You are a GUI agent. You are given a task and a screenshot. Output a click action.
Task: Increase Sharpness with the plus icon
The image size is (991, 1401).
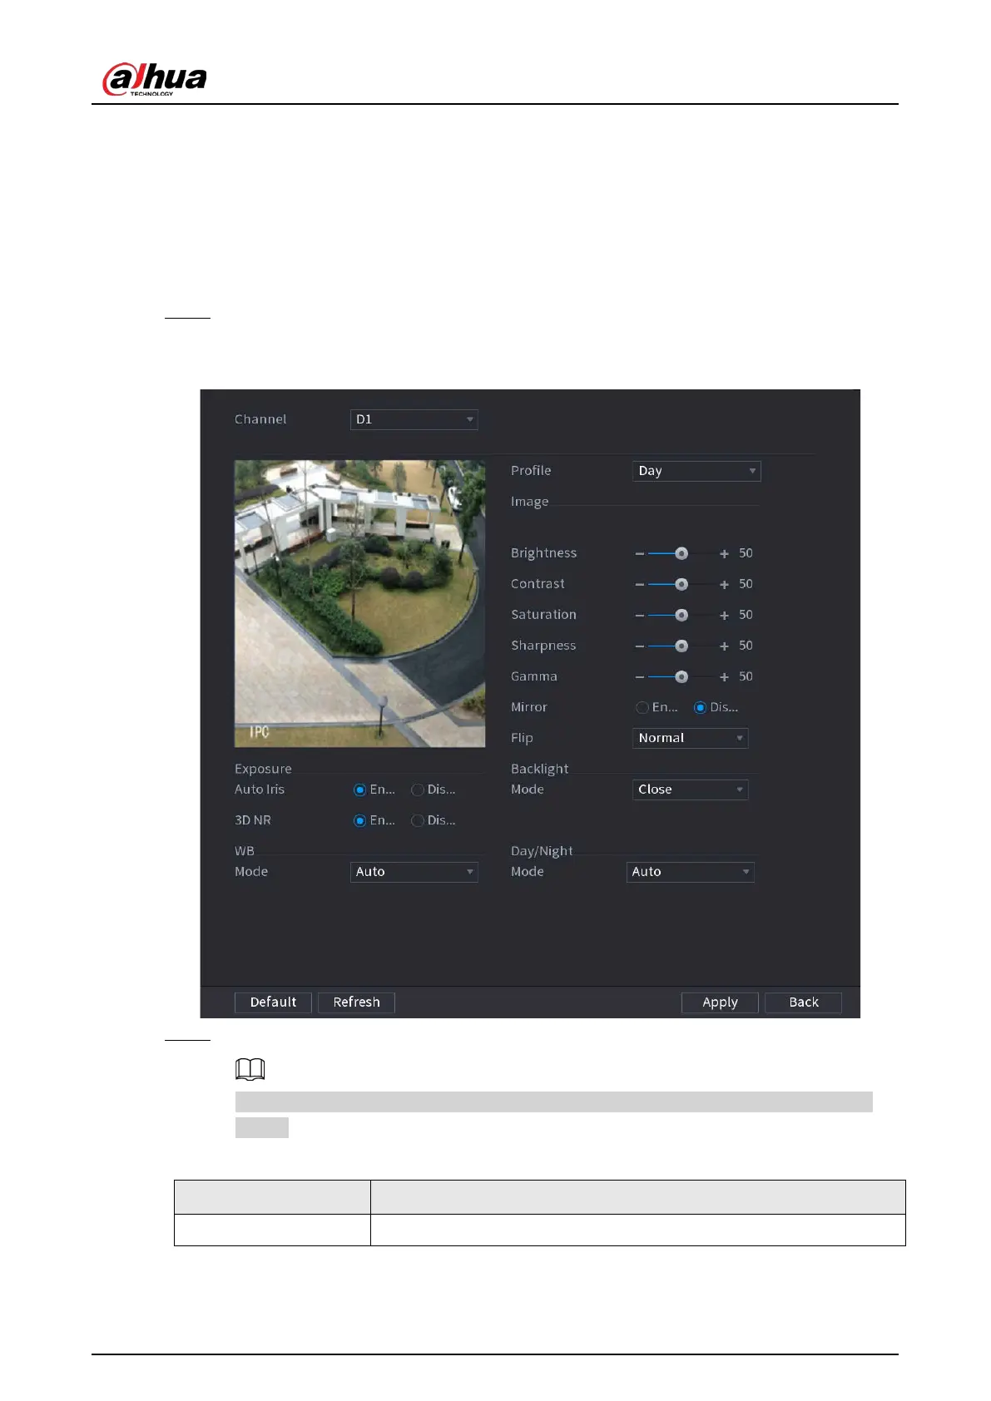724,646
